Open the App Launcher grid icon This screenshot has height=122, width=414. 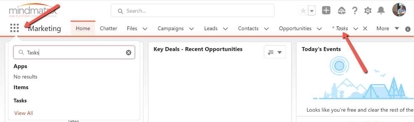[14, 28]
